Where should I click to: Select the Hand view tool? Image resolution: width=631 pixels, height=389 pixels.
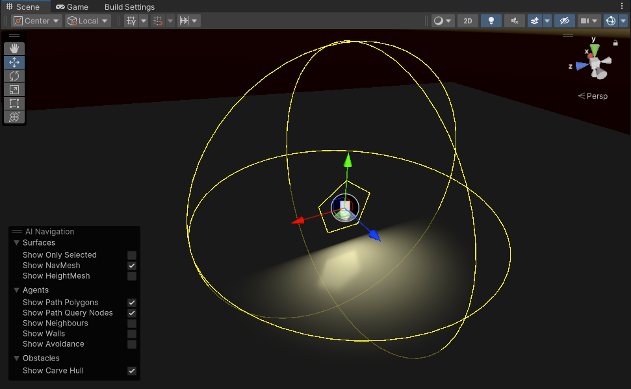click(x=14, y=49)
